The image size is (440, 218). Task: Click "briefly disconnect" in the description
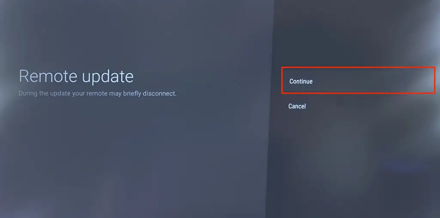pyautogui.click(x=150, y=94)
